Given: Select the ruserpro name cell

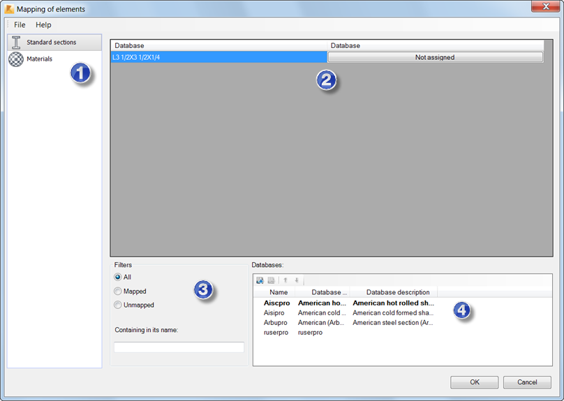Looking at the screenshot, I should 276,333.
